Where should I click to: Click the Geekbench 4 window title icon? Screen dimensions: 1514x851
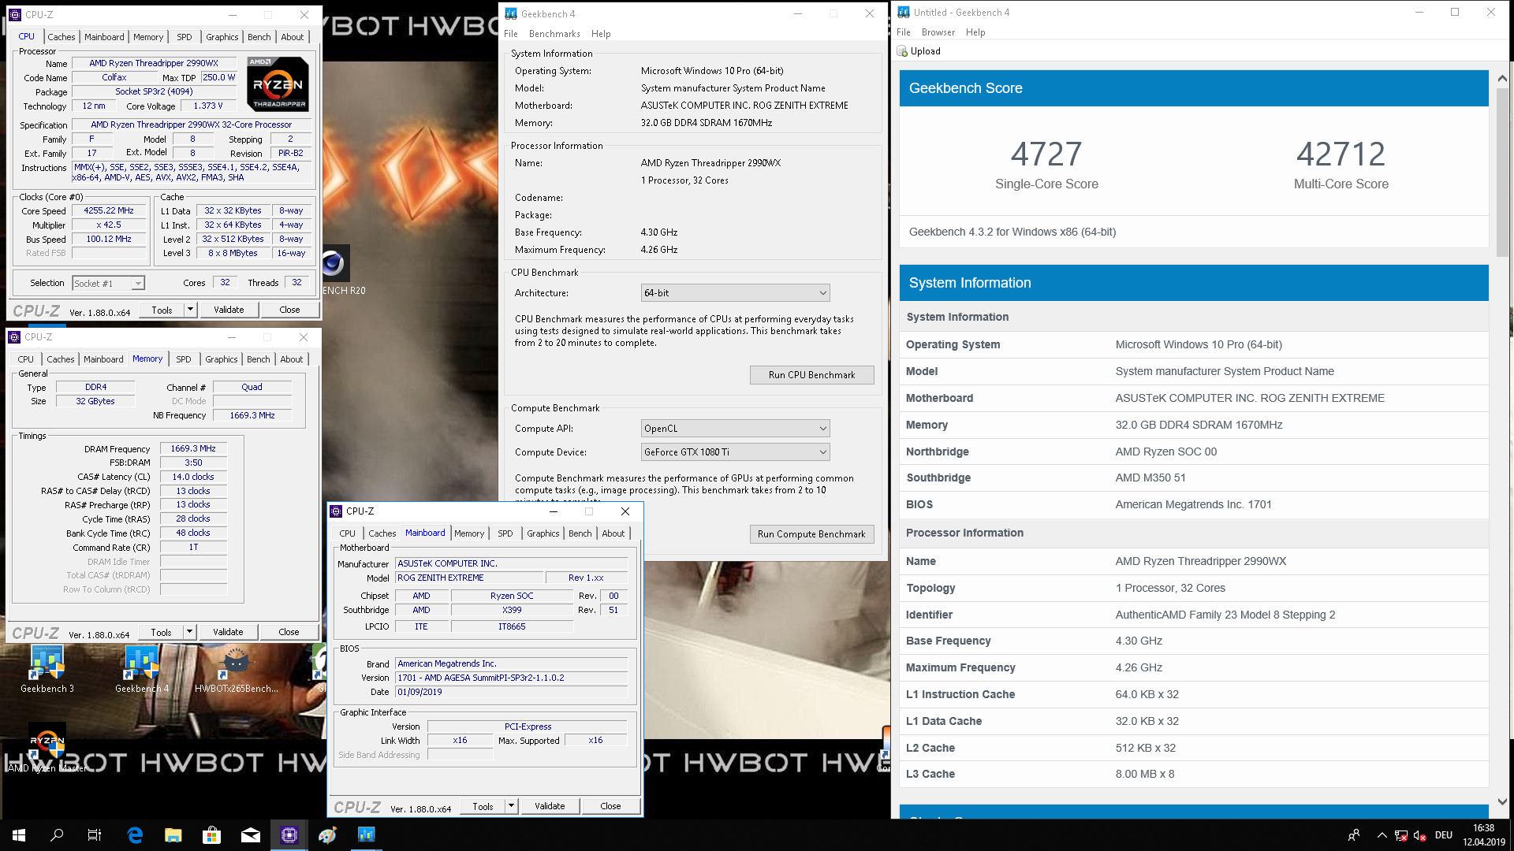[x=511, y=13]
